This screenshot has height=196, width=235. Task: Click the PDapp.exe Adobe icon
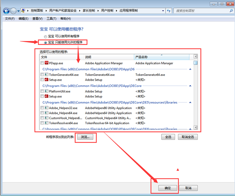click(x=46, y=63)
